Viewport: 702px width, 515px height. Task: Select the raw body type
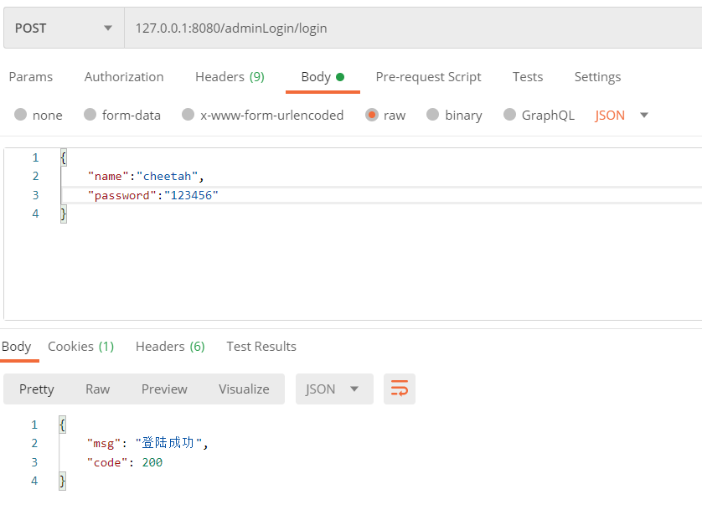385,115
